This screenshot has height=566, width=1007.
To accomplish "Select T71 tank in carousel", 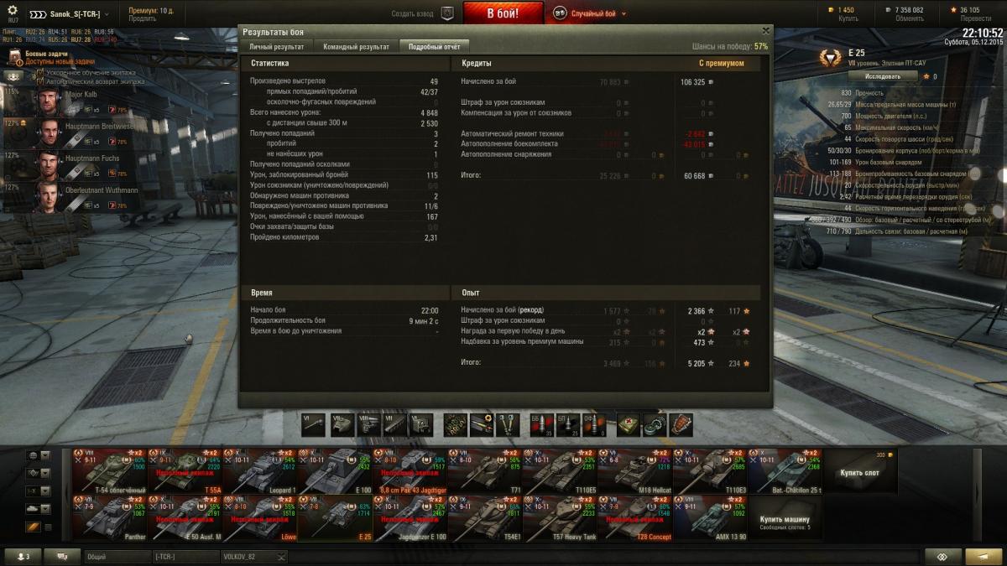I will coord(485,471).
